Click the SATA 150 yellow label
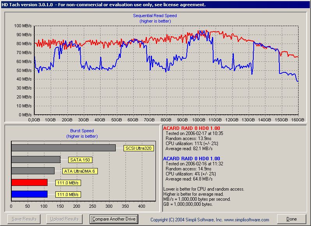311x226 pixels. (80, 159)
